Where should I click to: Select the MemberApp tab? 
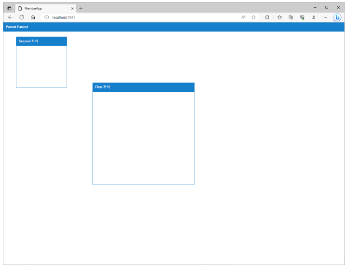[x=46, y=8]
